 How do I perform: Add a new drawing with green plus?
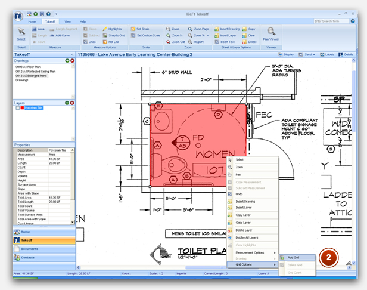(x=67, y=61)
